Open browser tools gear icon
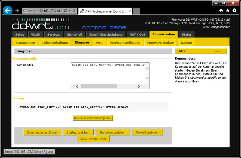241x158 pixels. (234, 11)
